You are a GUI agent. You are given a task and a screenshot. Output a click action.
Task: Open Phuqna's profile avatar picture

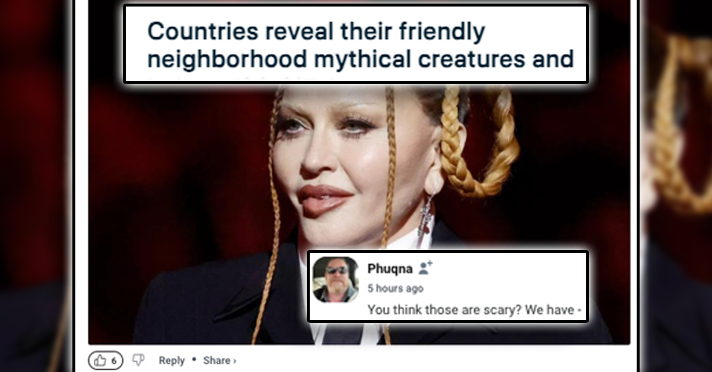pyautogui.click(x=336, y=280)
